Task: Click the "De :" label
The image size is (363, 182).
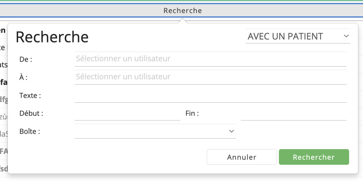Action: 26,59
